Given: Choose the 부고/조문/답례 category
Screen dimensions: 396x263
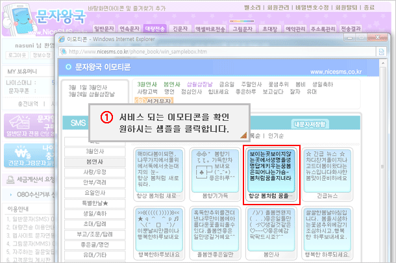Looking at the screenshot, I should [x=95, y=234].
